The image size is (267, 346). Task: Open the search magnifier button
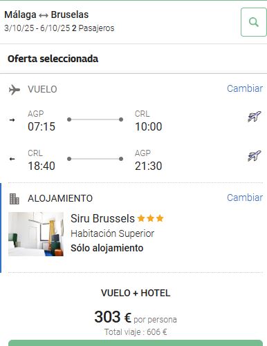tap(254, 22)
